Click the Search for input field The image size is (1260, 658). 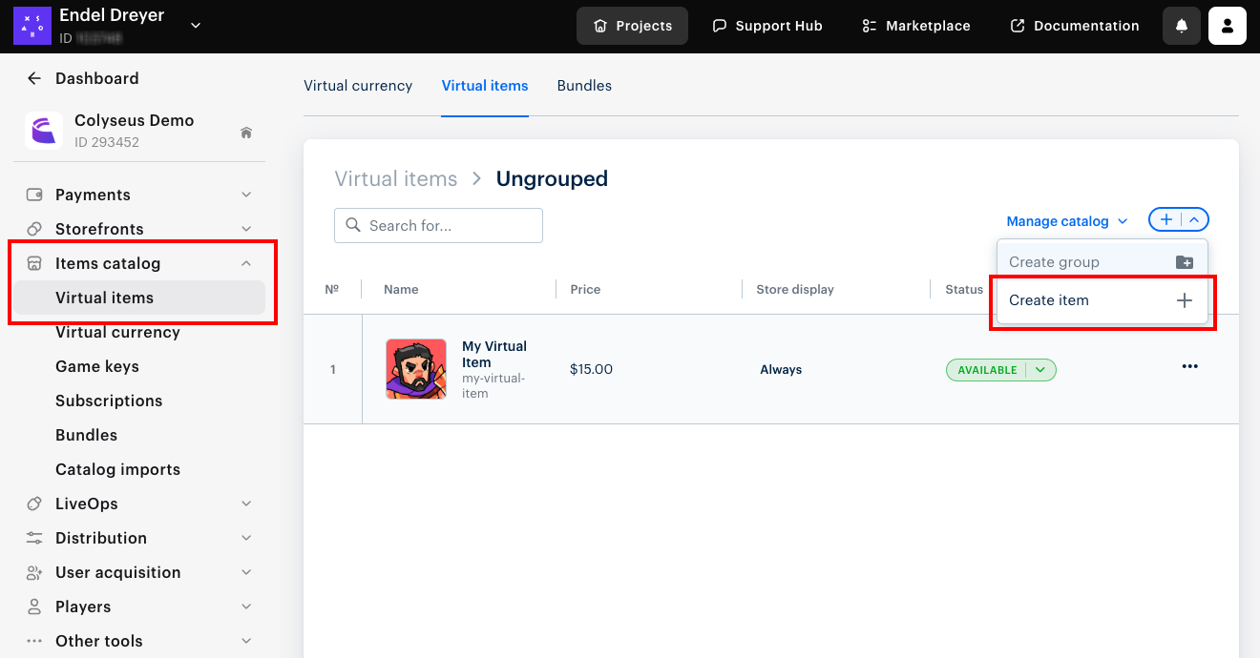[x=438, y=225]
